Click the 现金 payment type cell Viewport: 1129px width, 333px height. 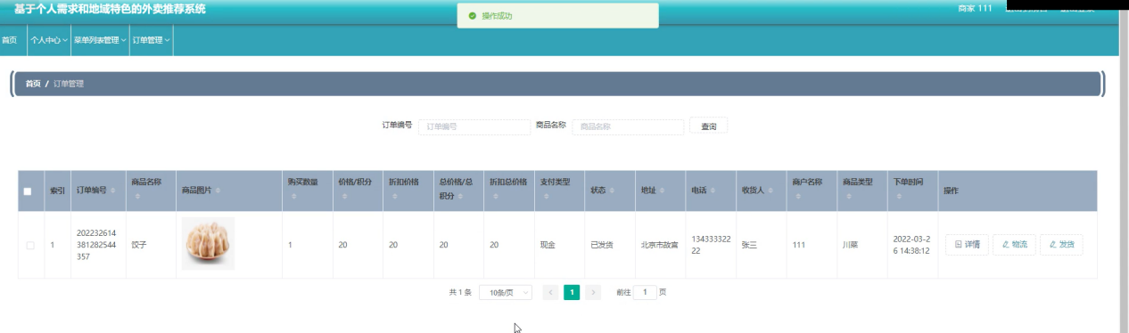click(x=548, y=245)
